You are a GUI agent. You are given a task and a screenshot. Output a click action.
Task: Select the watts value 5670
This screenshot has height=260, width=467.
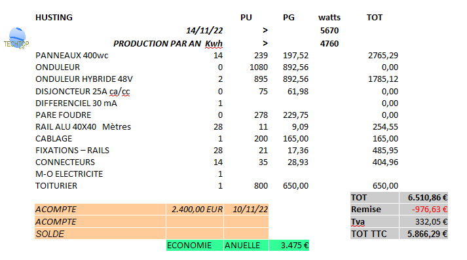pyautogui.click(x=329, y=30)
